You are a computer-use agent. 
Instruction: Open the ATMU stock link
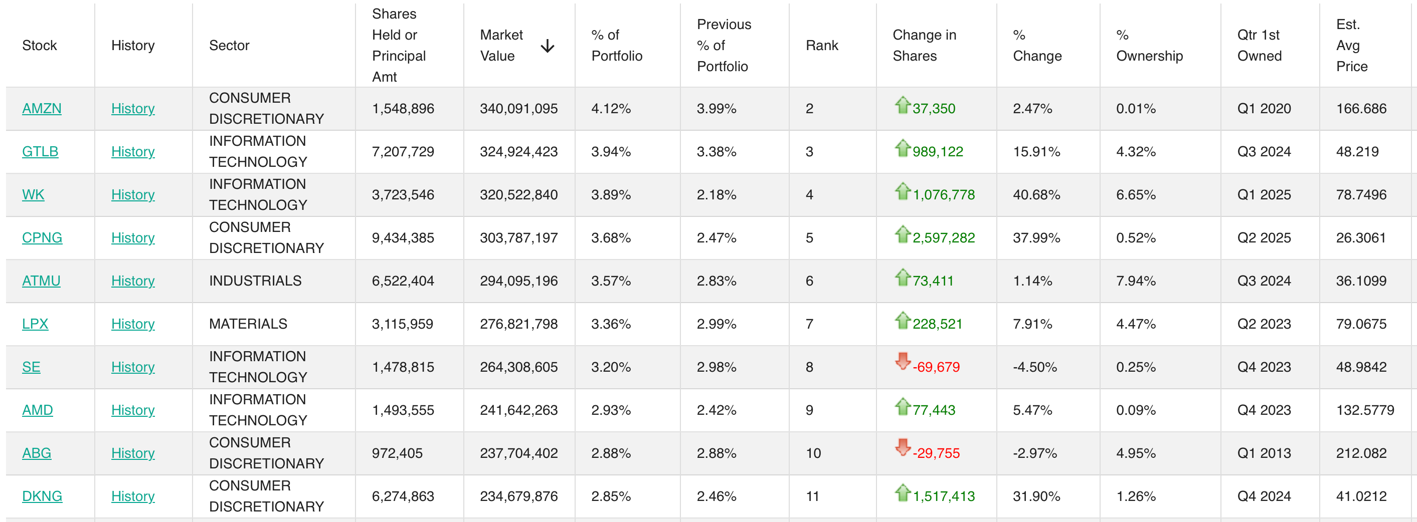tap(41, 281)
